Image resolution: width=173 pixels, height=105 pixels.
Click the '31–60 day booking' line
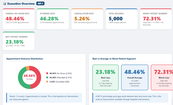point(164,83)
